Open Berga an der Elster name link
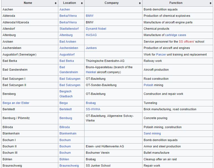The height and width of the screenshot is (168, 214). pyautogui.click(x=16, y=103)
